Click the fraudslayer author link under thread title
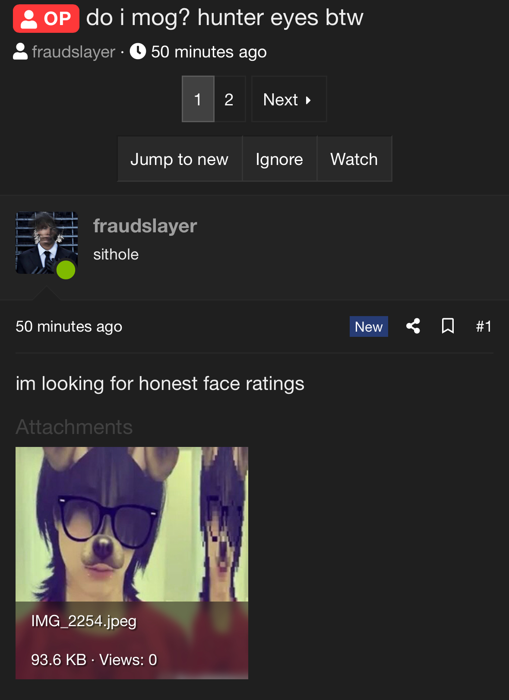This screenshot has height=700, width=509. pyautogui.click(x=73, y=52)
